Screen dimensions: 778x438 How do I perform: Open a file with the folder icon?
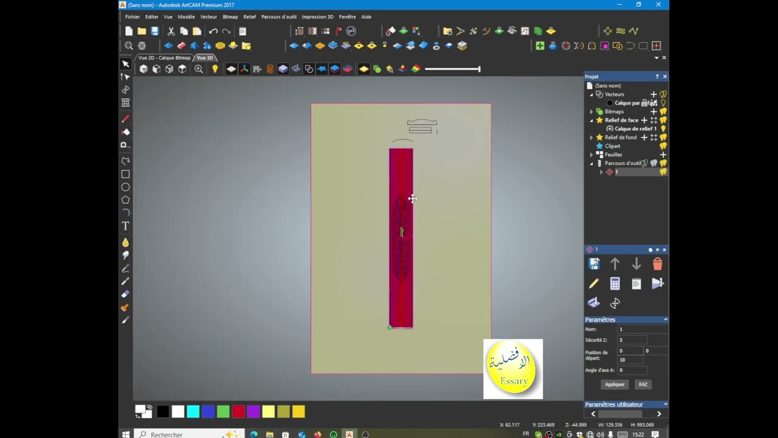coord(142,31)
